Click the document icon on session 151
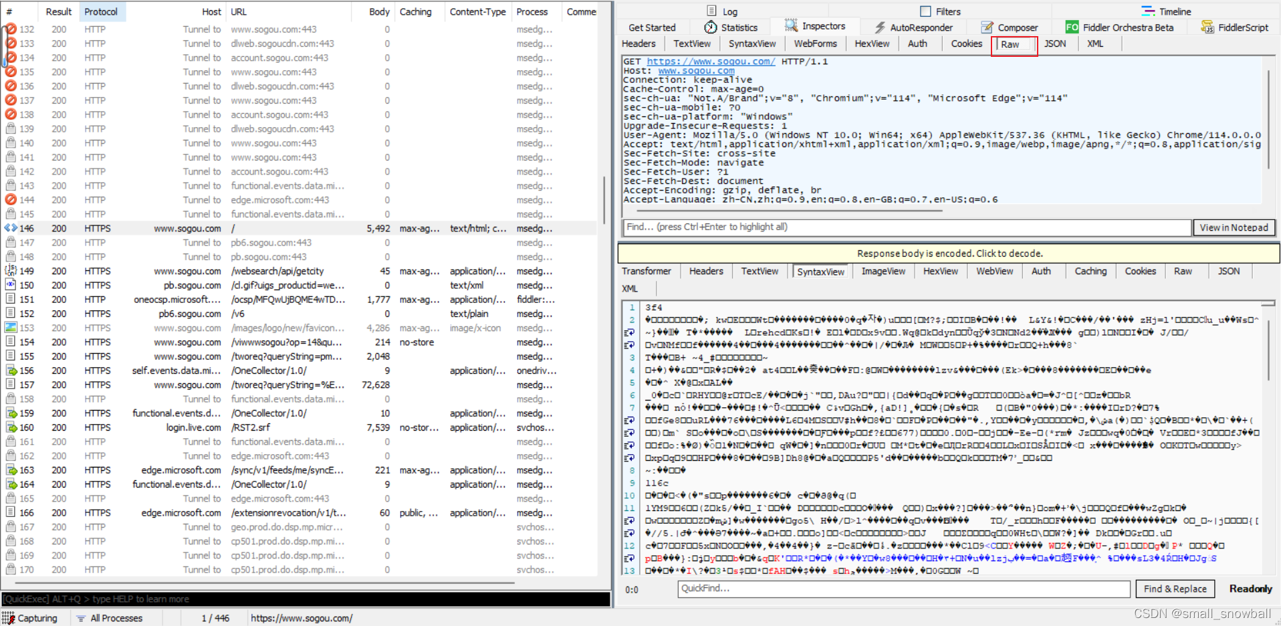The image size is (1281, 626). (11, 300)
